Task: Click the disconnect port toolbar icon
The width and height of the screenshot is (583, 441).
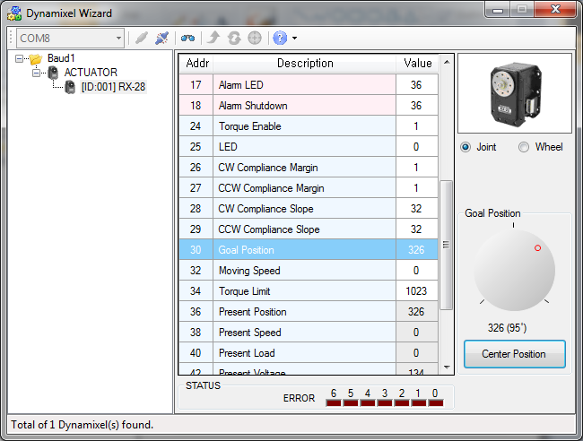Action: [161, 39]
